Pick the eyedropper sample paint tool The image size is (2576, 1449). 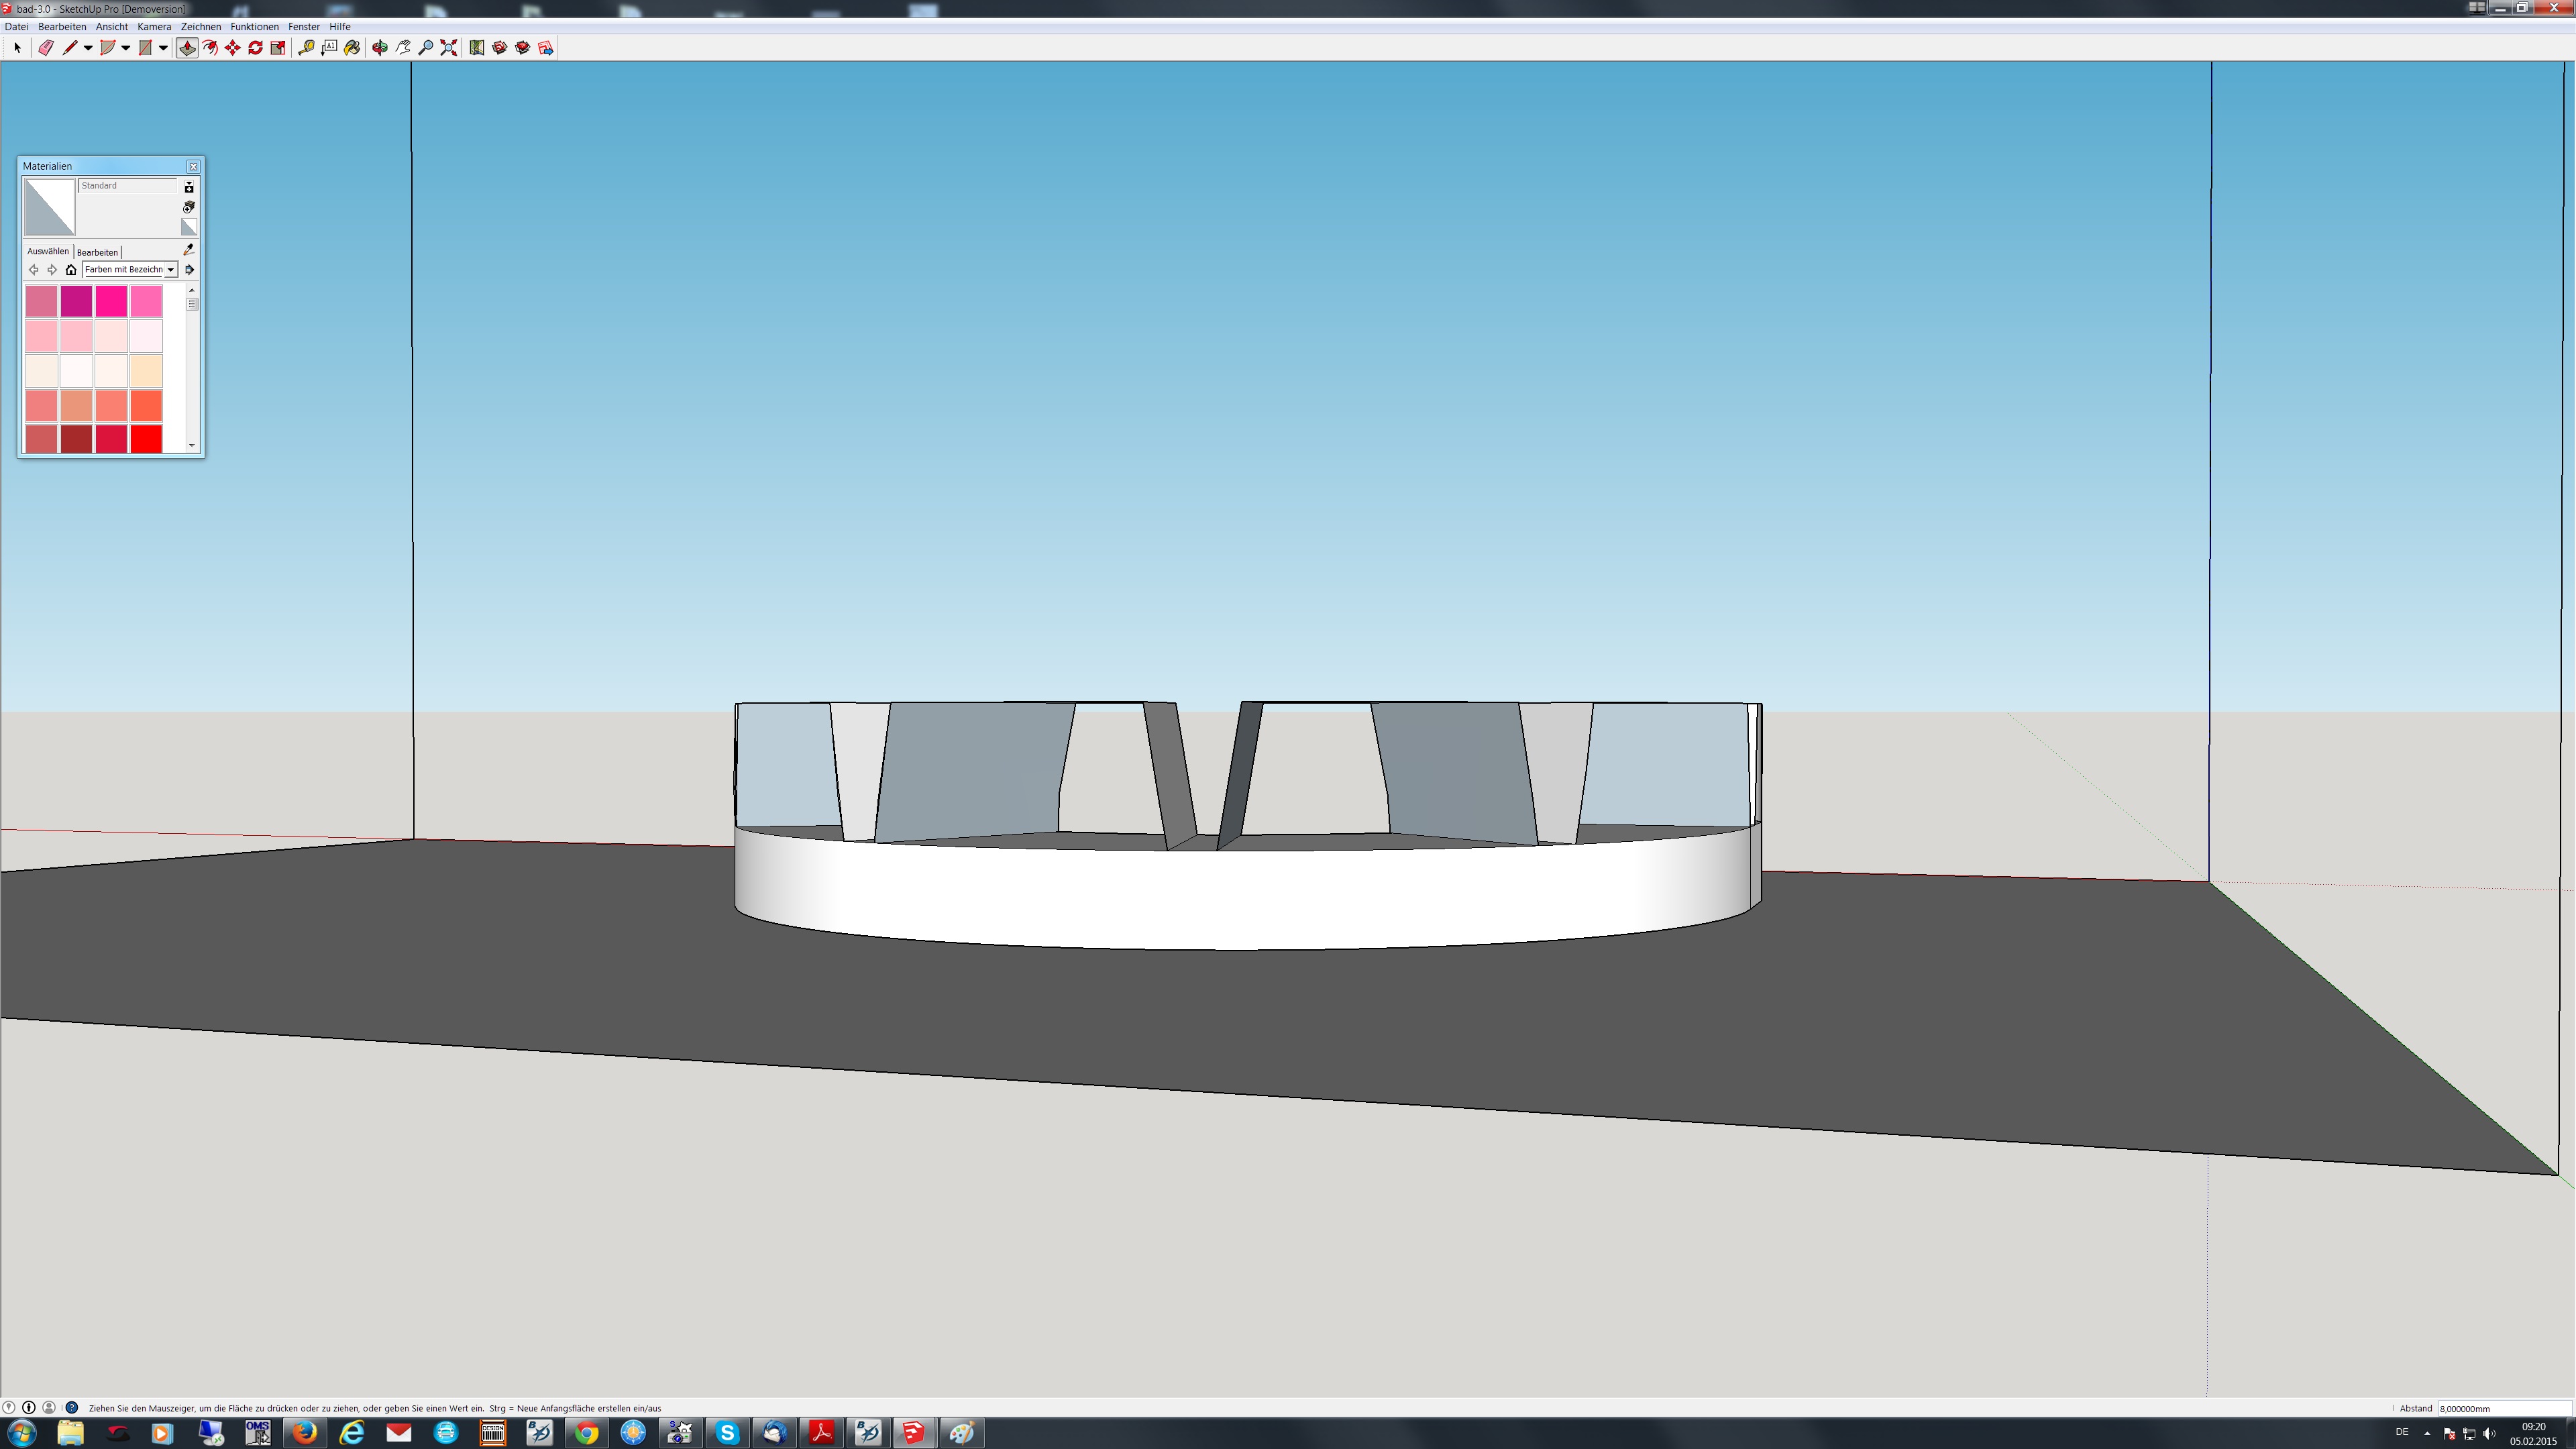[x=188, y=250]
